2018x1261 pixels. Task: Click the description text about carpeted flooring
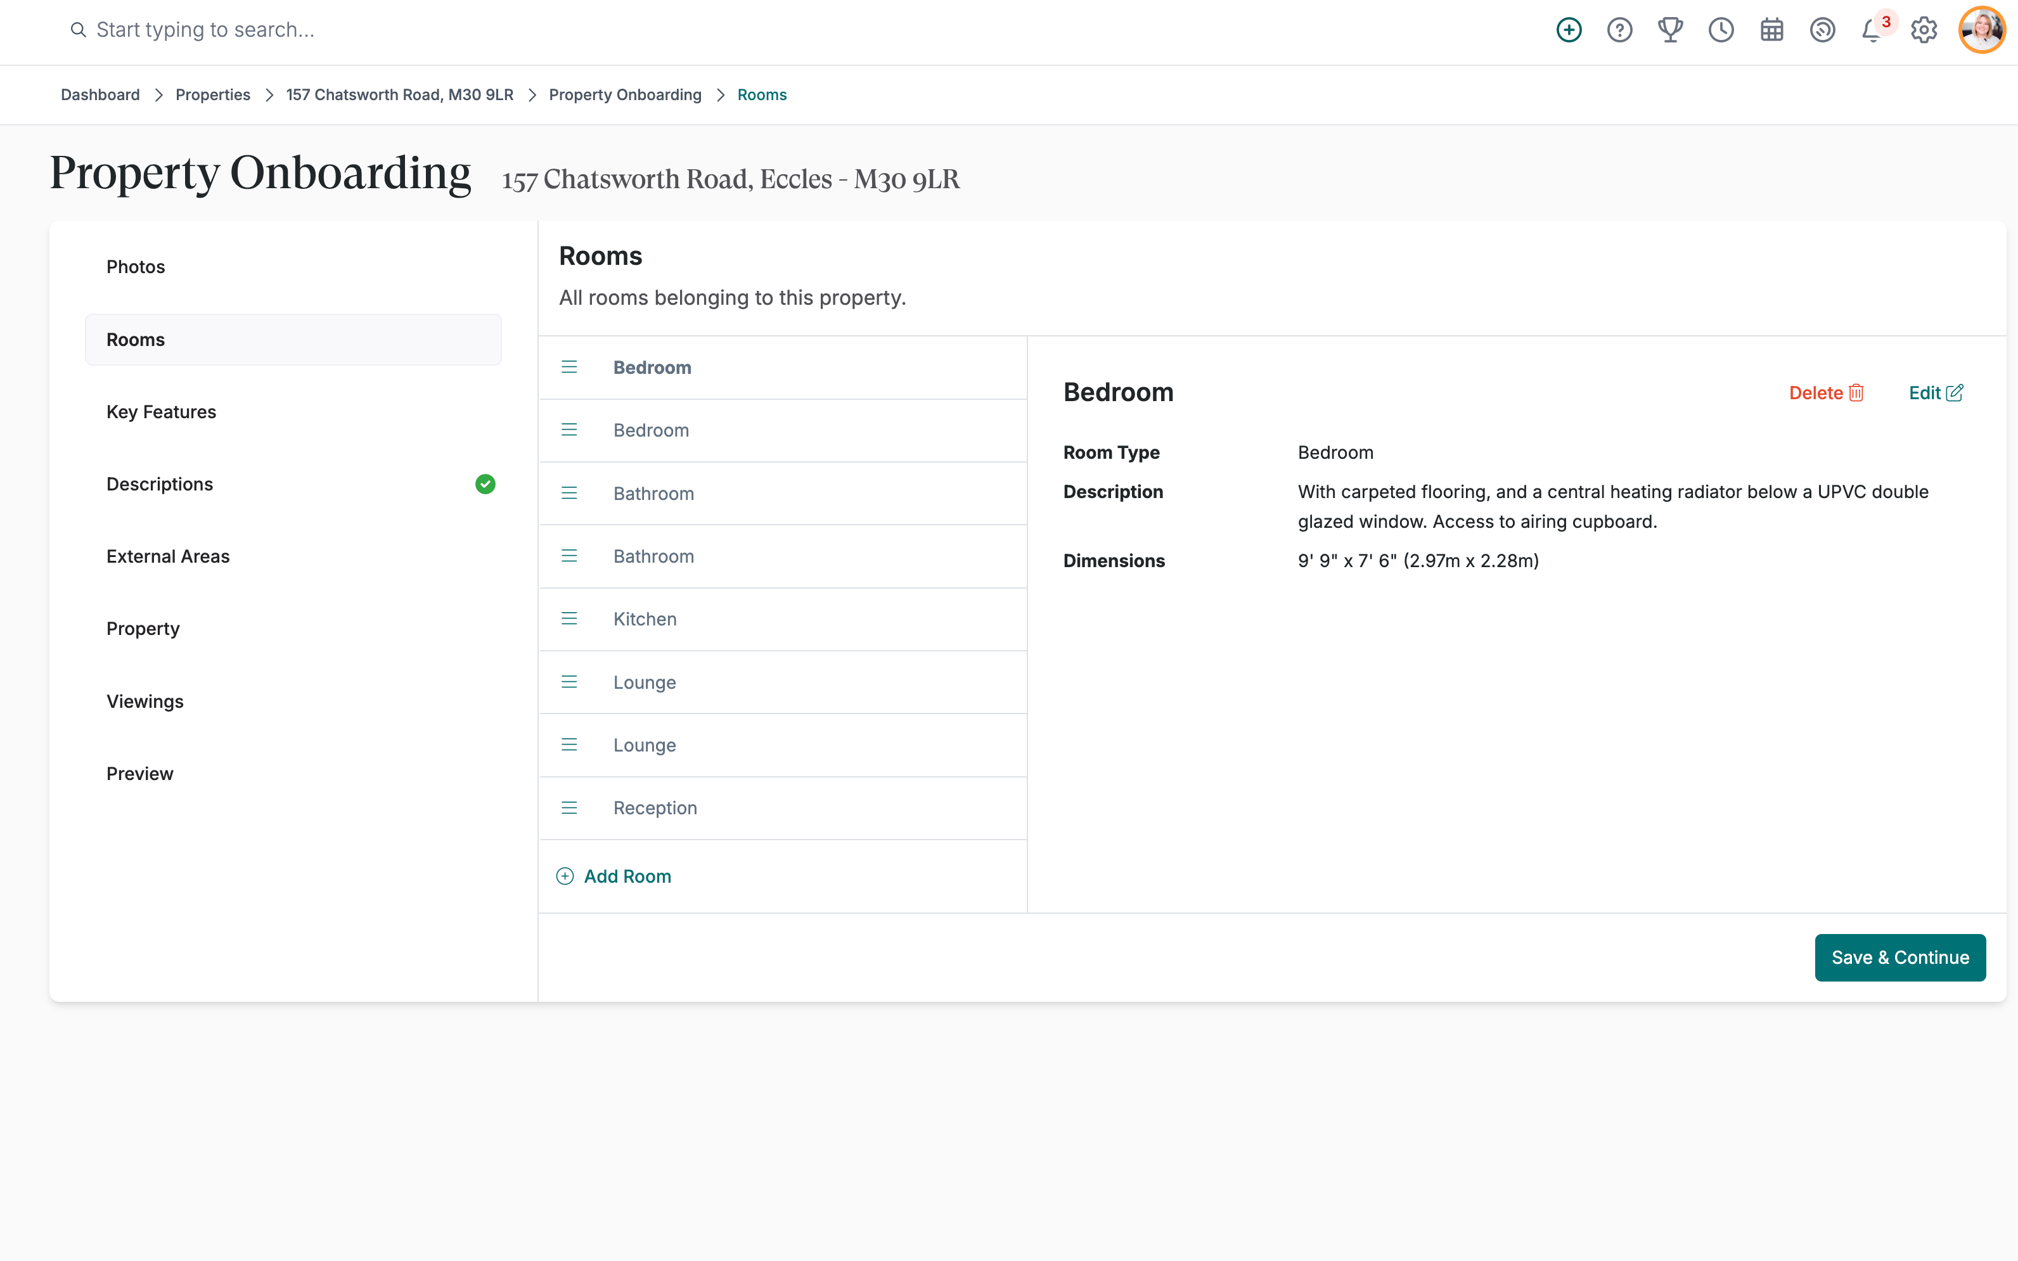click(x=1613, y=506)
